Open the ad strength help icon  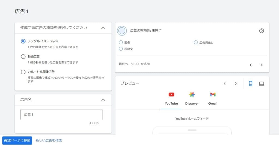261,31
